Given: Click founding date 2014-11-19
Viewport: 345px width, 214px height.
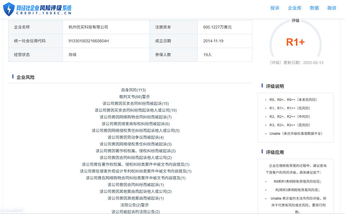Looking at the screenshot, I should point(213,41).
